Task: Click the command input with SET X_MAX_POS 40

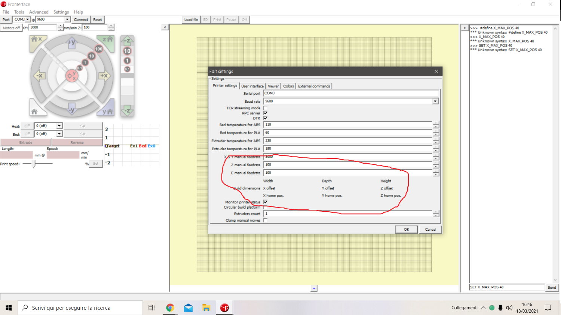Action: click(507, 287)
